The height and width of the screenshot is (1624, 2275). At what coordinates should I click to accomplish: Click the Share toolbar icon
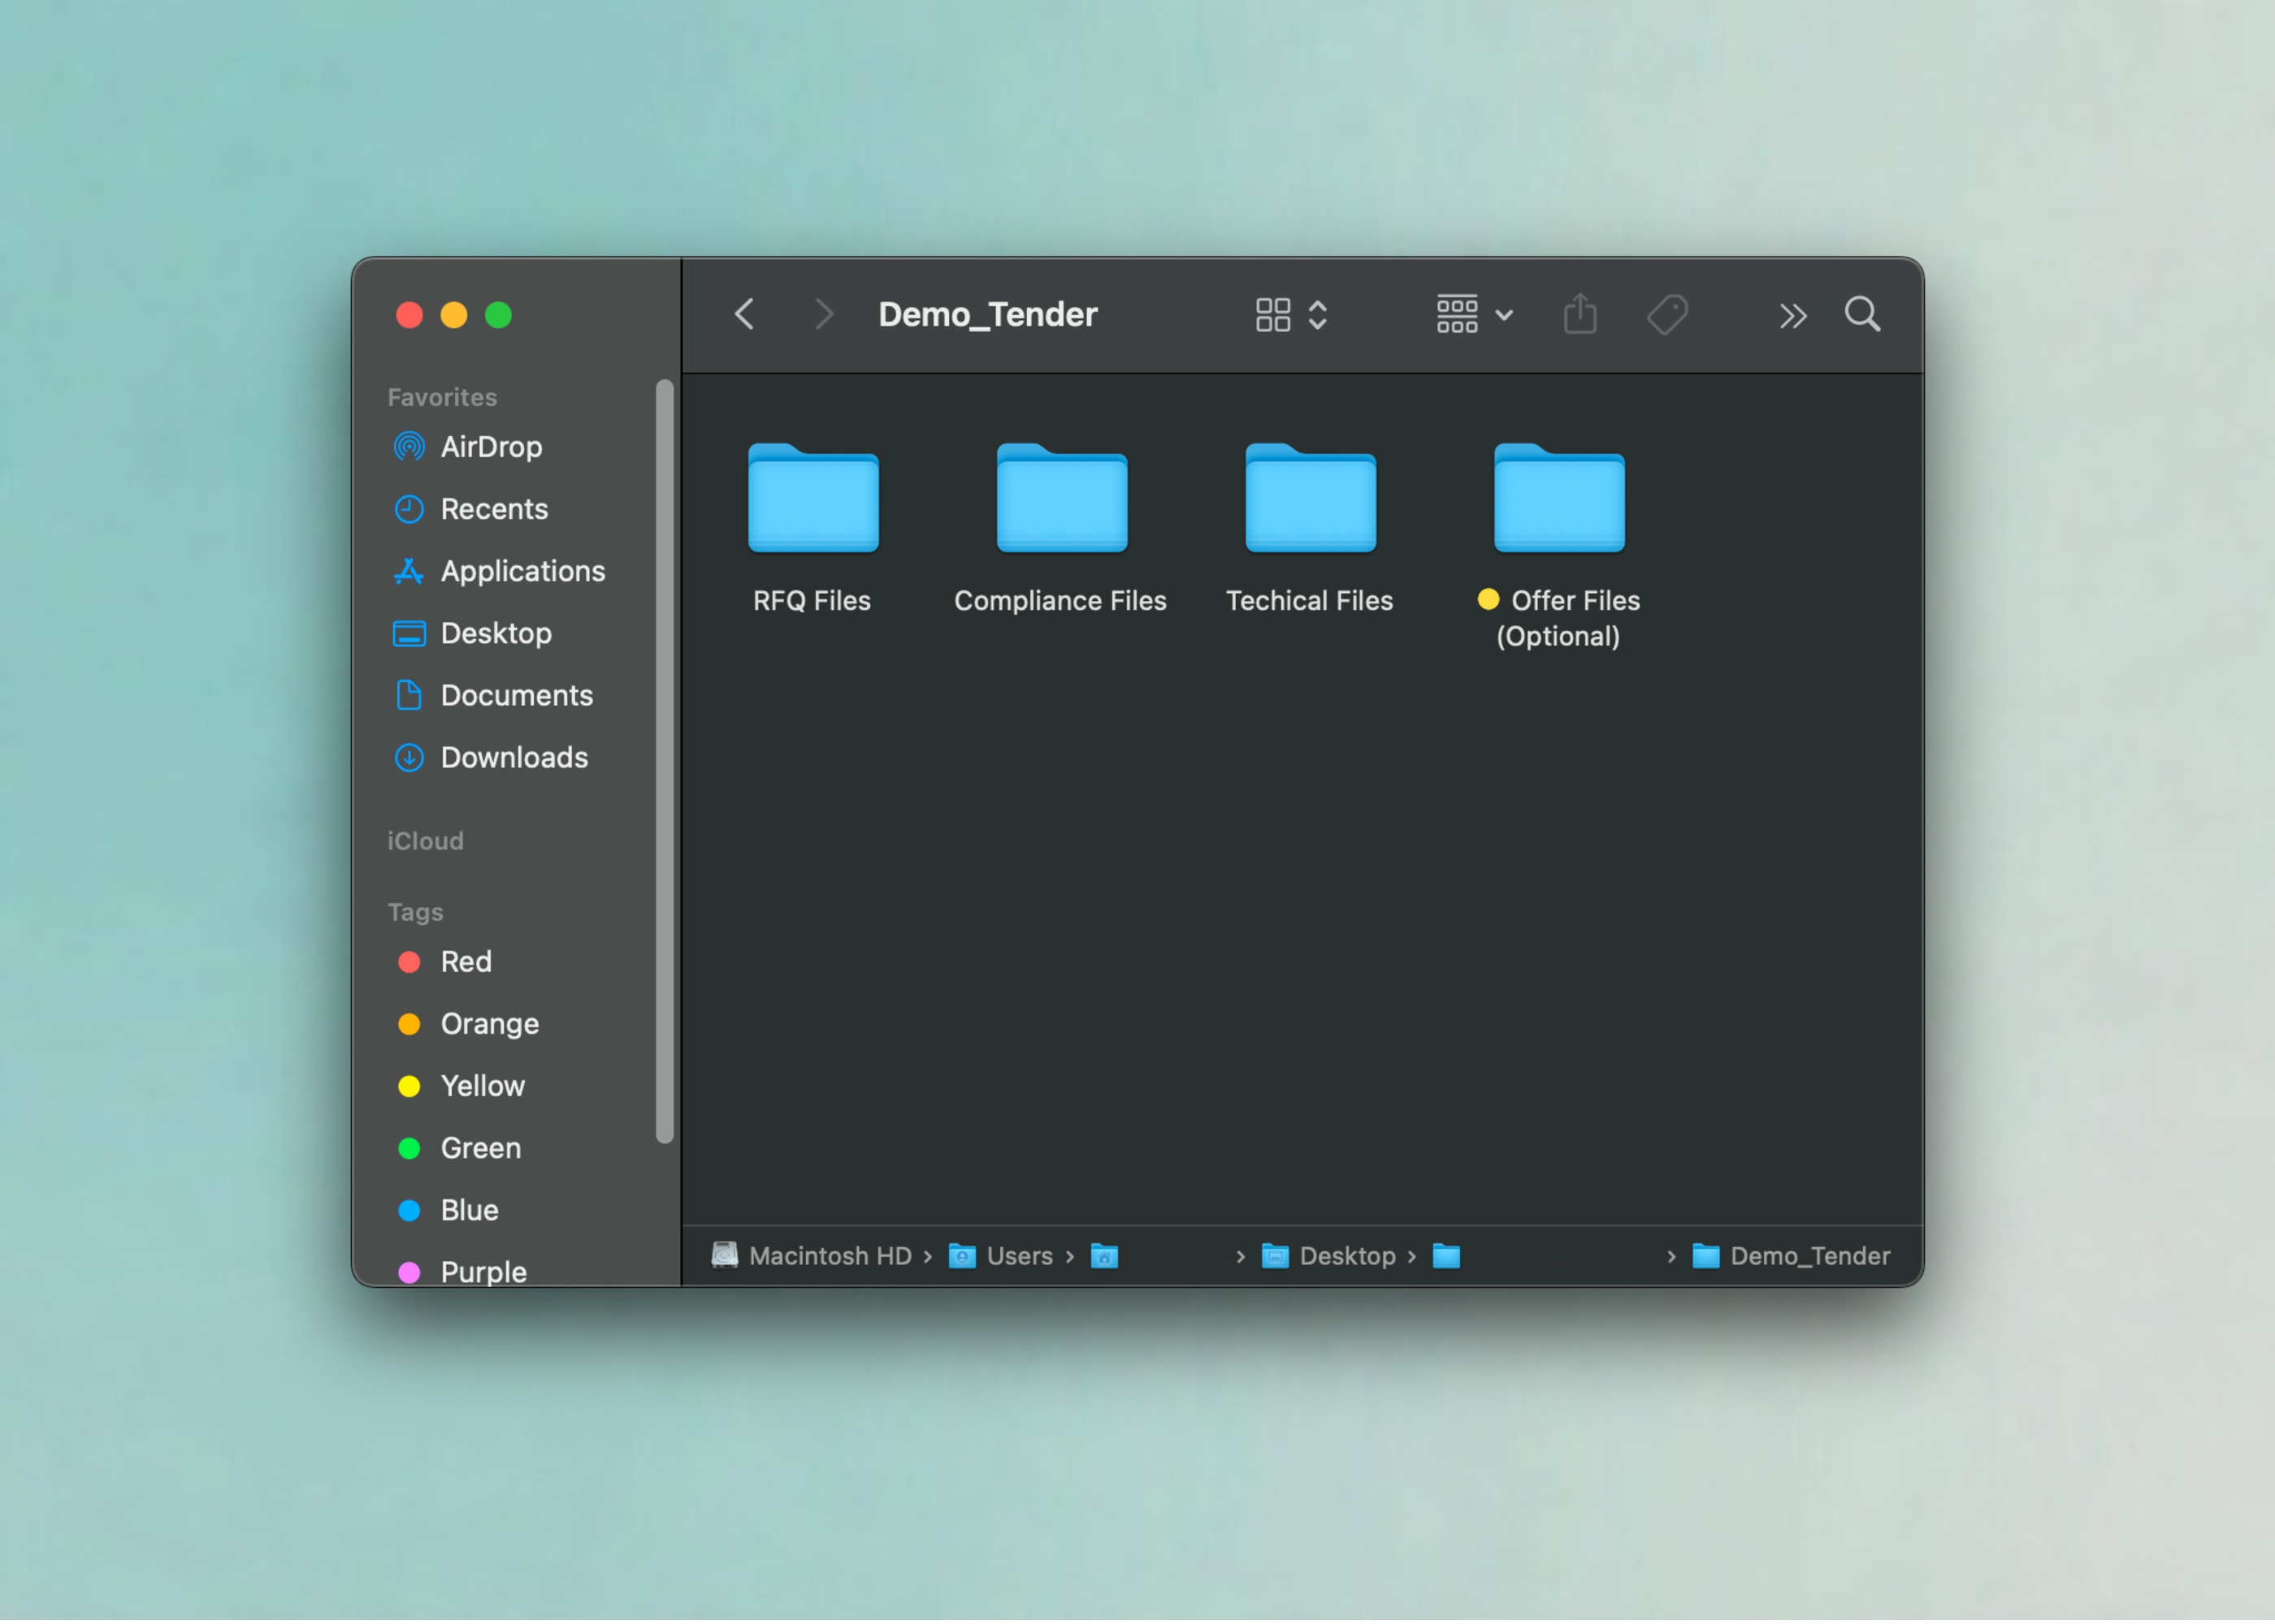1579,315
